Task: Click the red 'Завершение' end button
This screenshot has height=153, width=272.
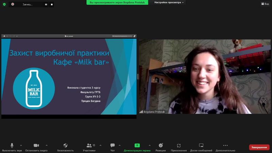Action: click(259, 147)
